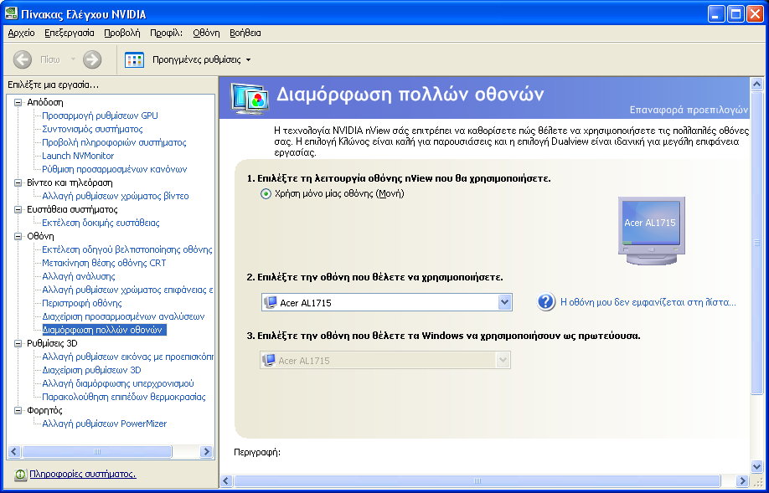Viewport: 769px width, 493px height.
Task: Click 'Η οθόνη μου δεν εμφανίζεται στη λίστα' link
Action: point(648,302)
